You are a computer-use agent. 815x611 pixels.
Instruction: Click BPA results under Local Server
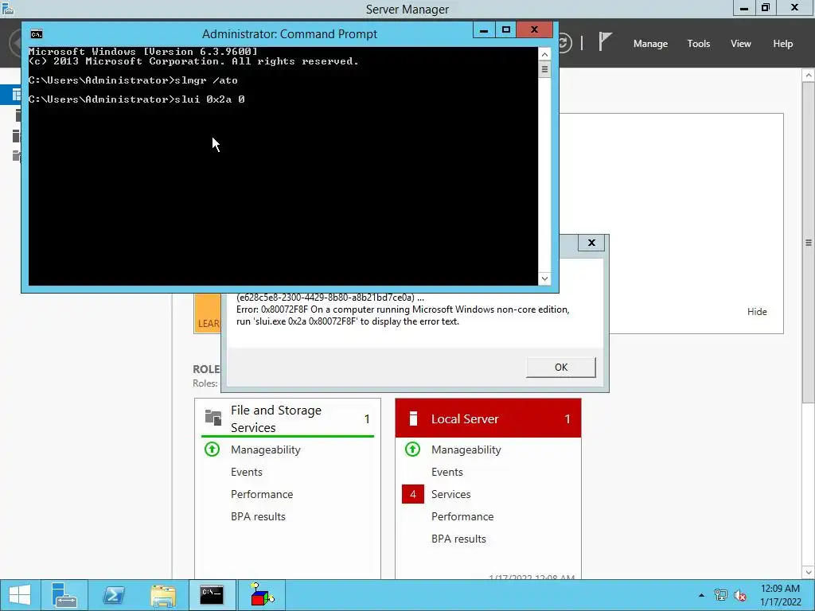click(459, 539)
